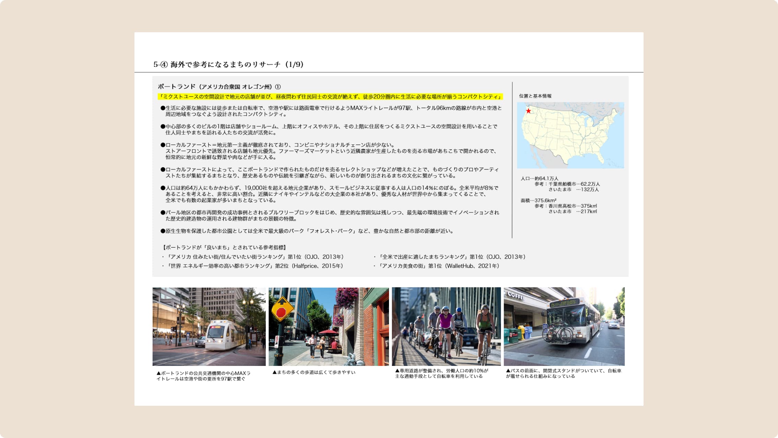Viewport: 778px width, 438px height.
Task: Click the 住みたい街 ranking first place line
Action: [x=255, y=257]
